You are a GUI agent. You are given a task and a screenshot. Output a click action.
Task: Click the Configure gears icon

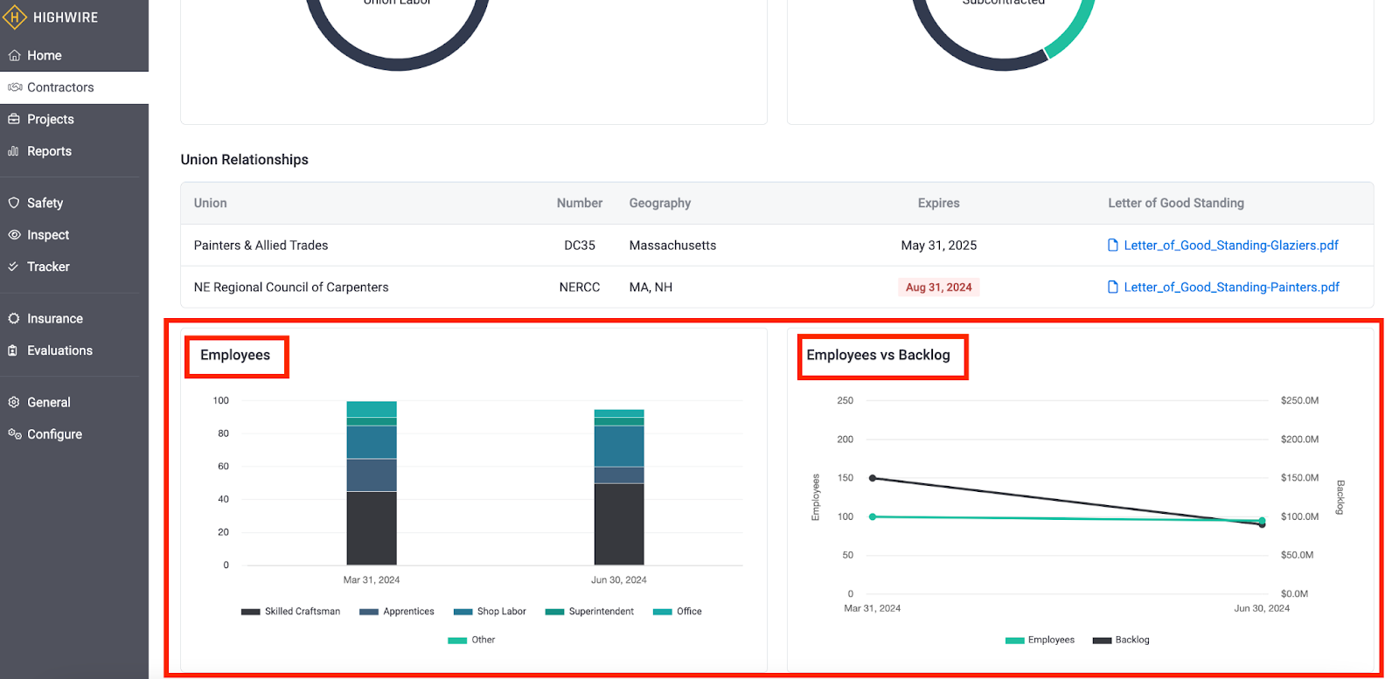point(14,434)
